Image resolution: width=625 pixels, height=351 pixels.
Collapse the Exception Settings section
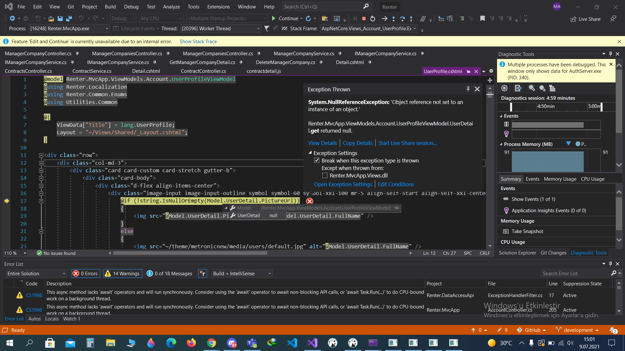coord(310,153)
